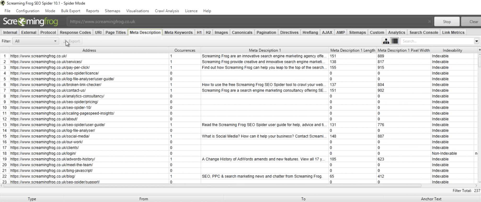Open the search options dropdown arrow
This screenshot has height=202, width=481.
click(x=477, y=41)
